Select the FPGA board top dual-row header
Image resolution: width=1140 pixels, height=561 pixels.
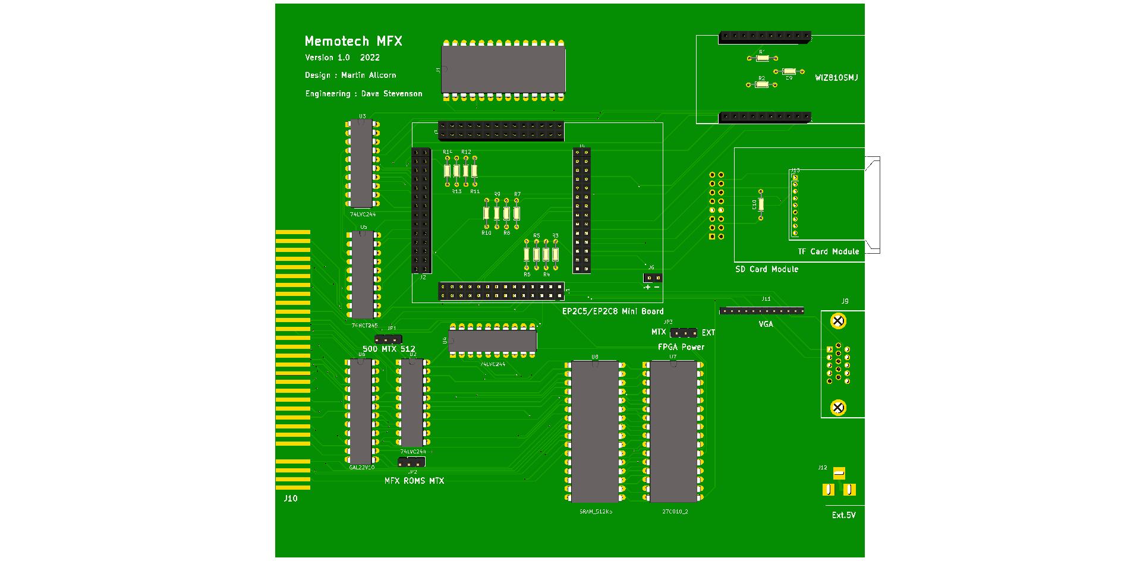(x=501, y=131)
